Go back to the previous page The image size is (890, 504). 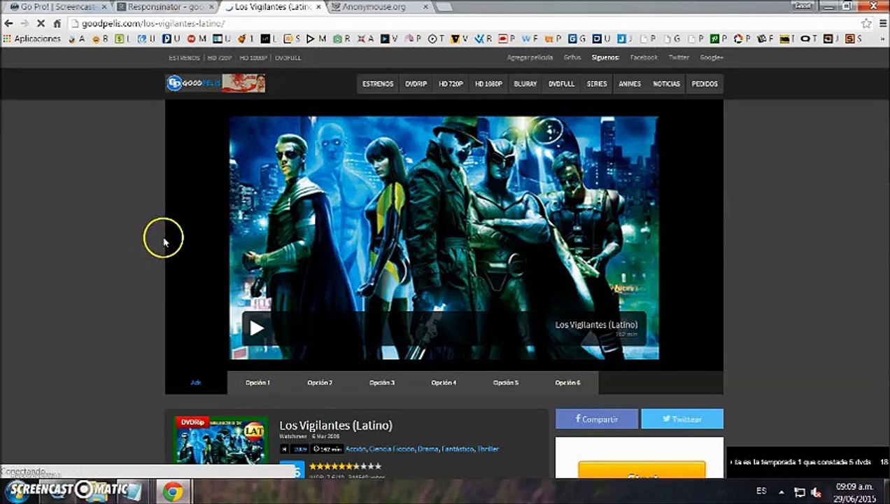8,23
